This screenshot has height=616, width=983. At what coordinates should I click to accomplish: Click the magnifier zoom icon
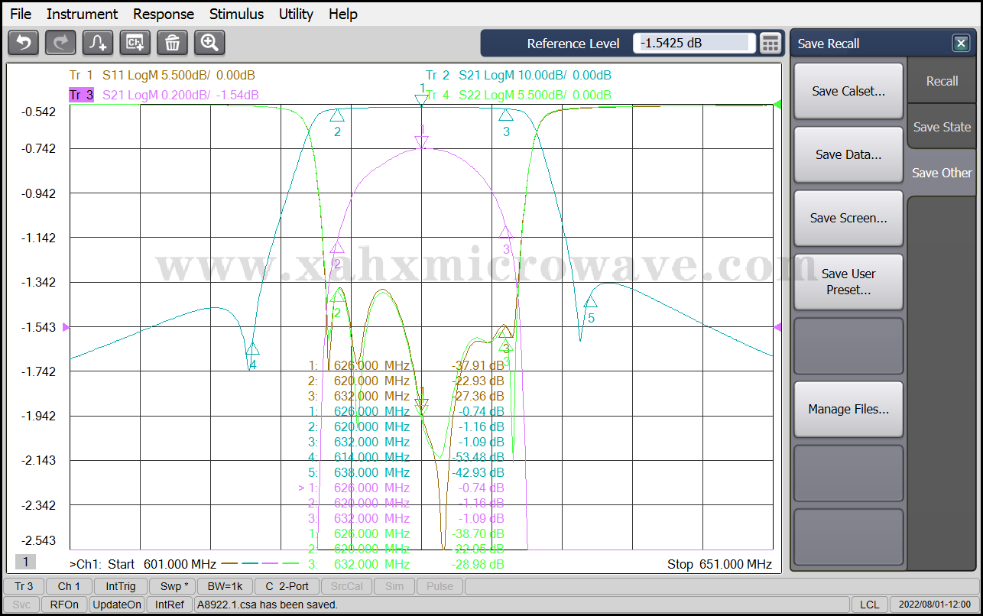pyautogui.click(x=209, y=43)
